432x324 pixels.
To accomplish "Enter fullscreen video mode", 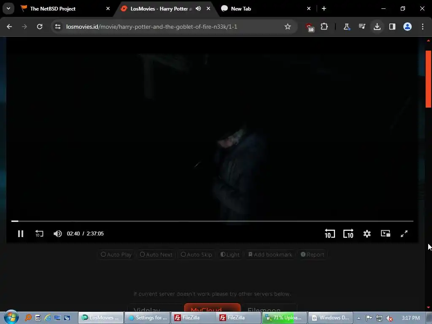I will pos(404,234).
